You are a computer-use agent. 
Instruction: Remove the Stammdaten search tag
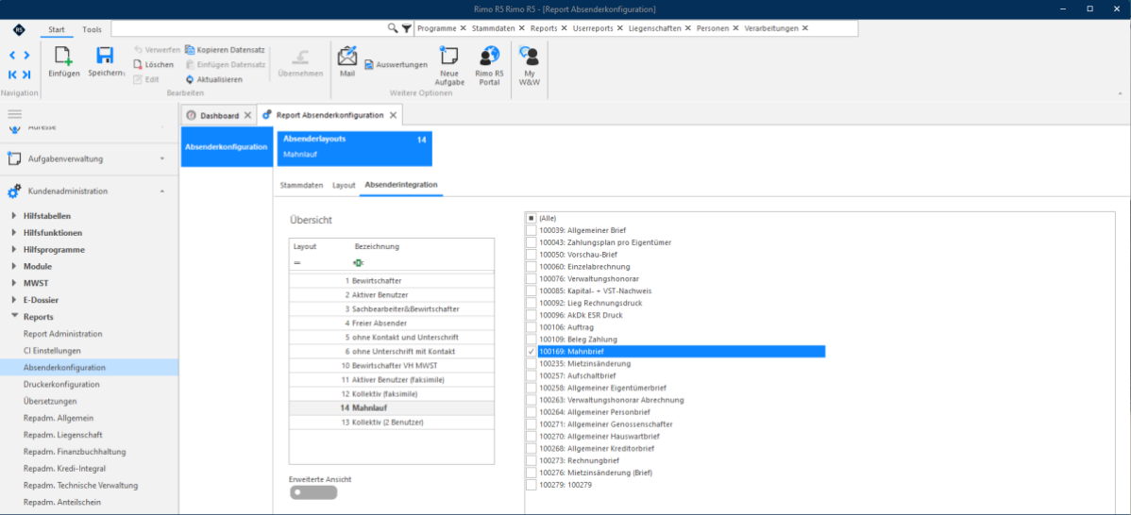tap(521, 28)
